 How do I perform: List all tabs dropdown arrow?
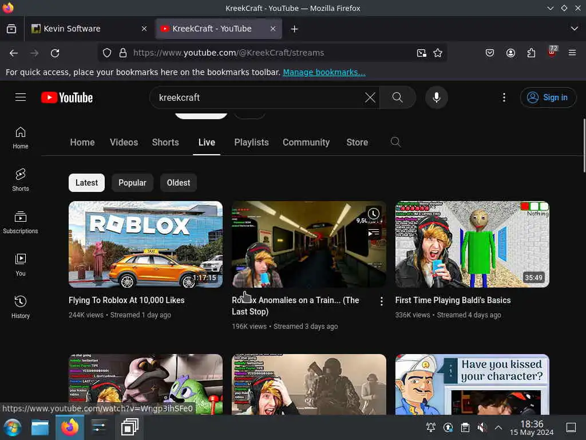point(575,29)
